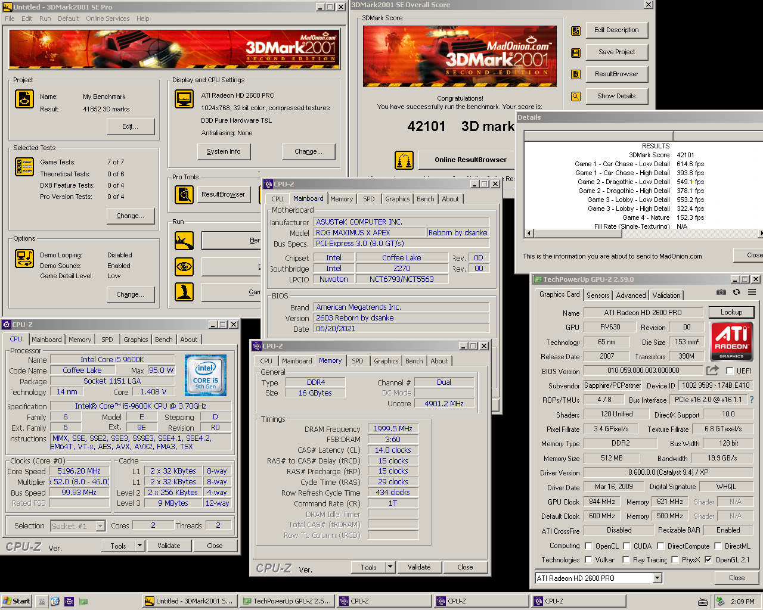Switch to the Sensors tab in GPU-Z
Viewport: 763px width, 610px height.
point(598,295)
